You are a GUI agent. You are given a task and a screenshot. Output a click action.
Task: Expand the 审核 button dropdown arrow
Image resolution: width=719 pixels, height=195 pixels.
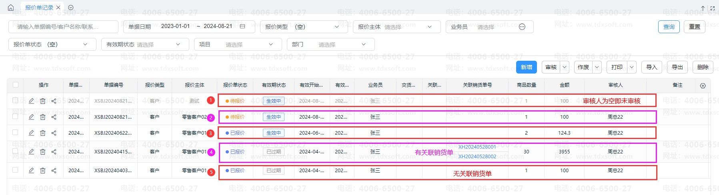point(565,67)
